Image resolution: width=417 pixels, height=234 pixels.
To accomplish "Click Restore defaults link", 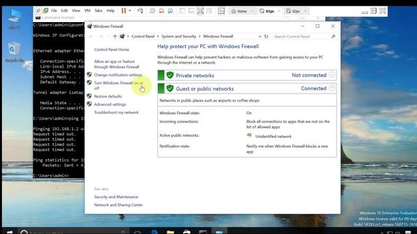I will coord(108,96).
